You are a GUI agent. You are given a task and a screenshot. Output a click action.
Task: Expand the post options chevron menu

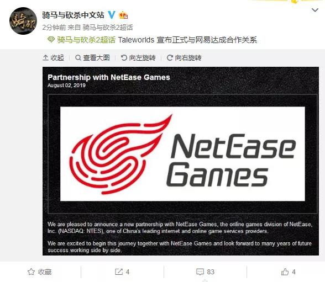[315, 10]
